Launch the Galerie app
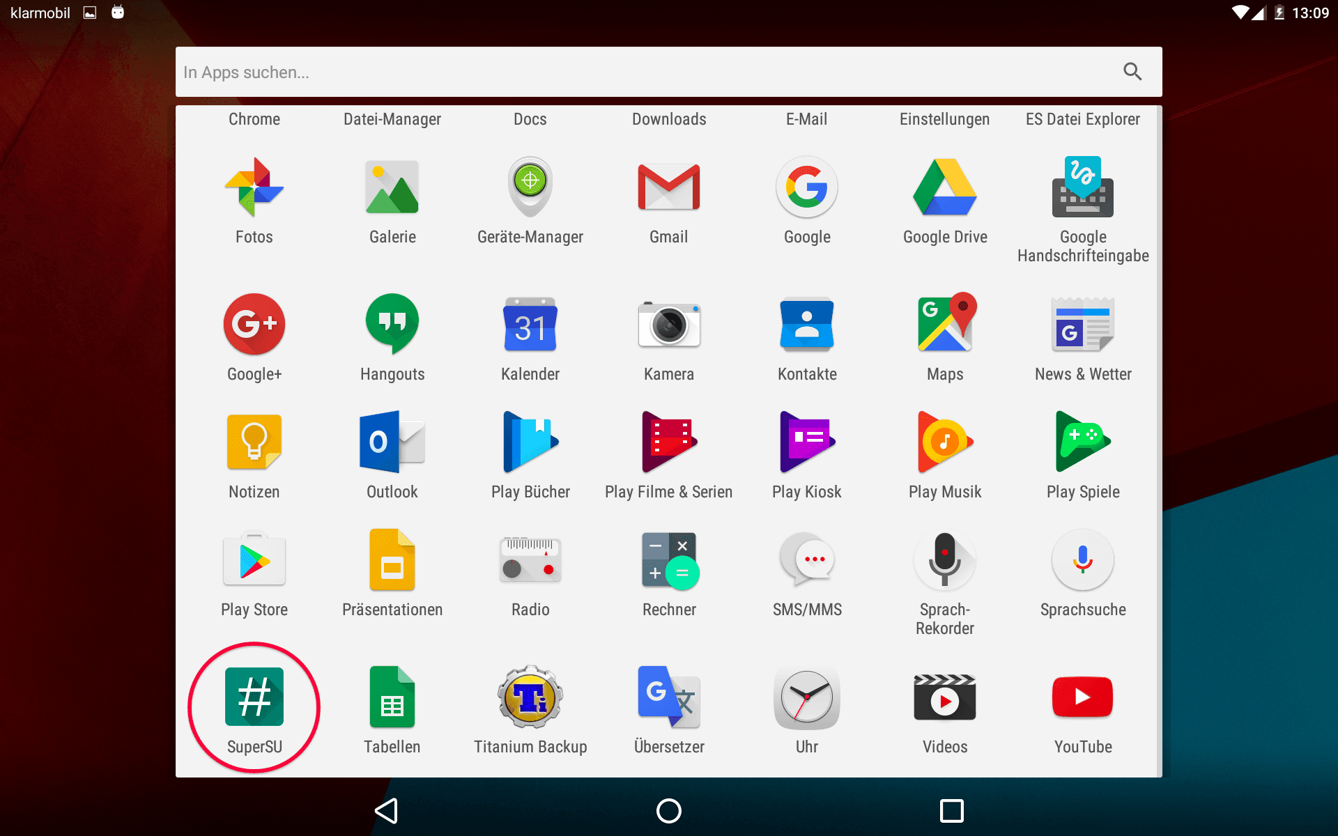Image resolution: width=1338 pixels, height=836 pixels. [392, 187]
